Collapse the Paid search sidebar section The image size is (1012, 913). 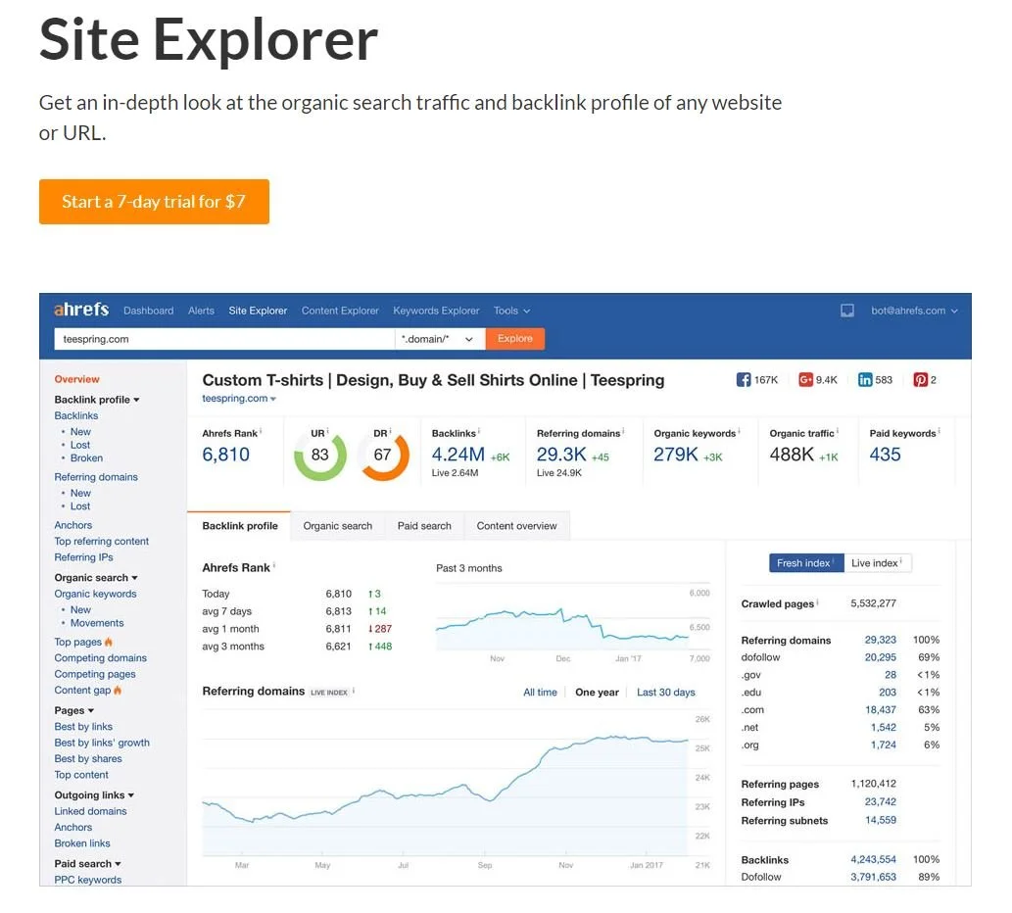[88, 863]
